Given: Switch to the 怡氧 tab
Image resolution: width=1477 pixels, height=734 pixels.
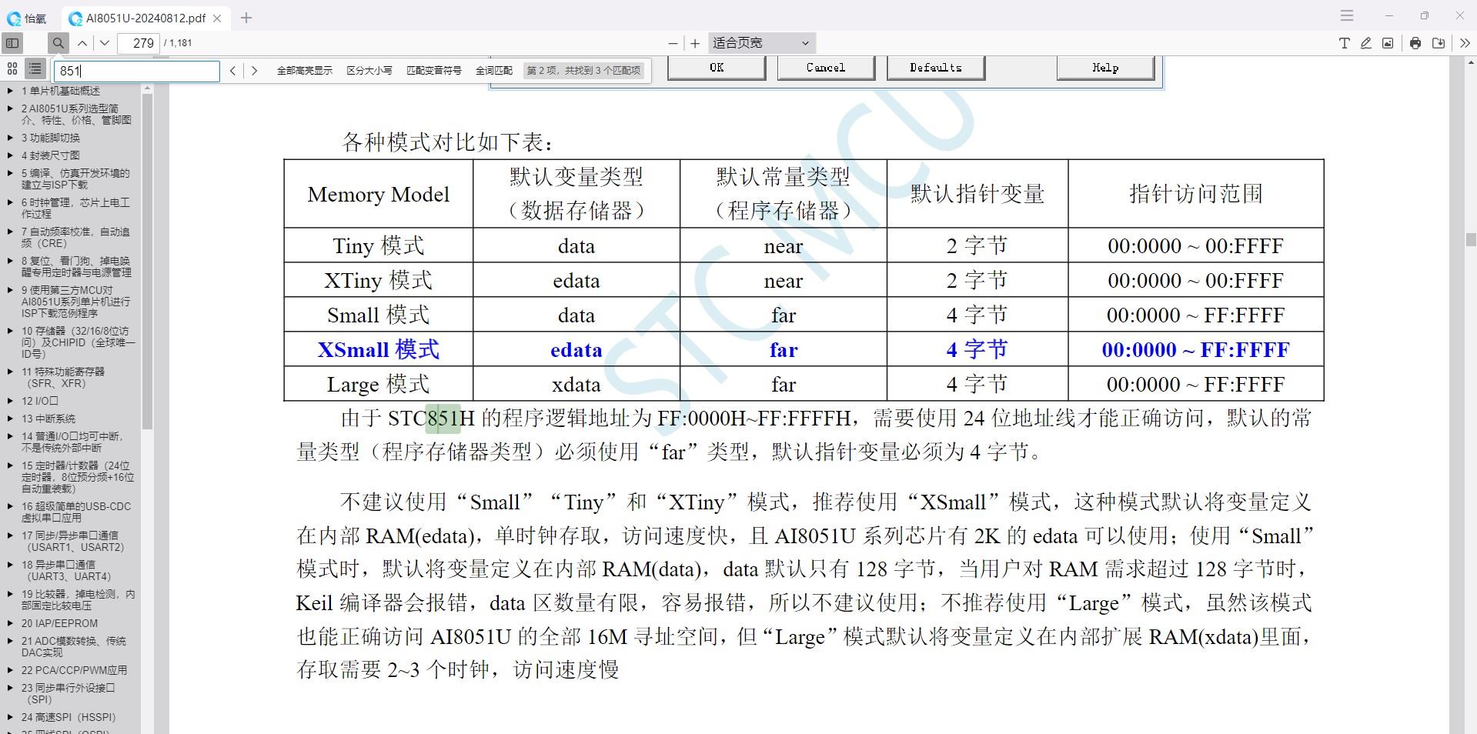Looking at the screenshot, I should click(28, 18).
